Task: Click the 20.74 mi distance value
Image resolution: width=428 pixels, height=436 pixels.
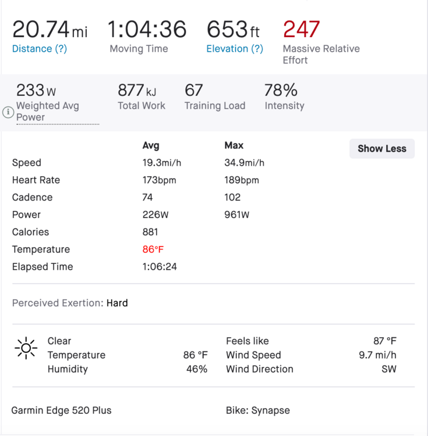Action: (x=49, y=29)
